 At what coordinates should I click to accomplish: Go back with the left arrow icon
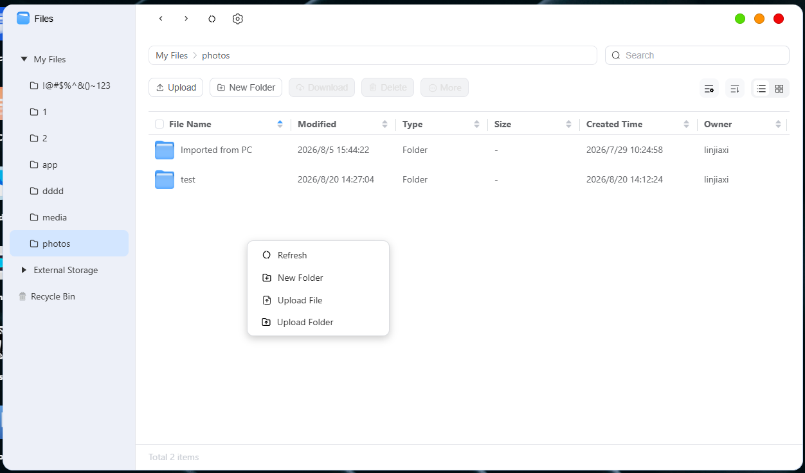161,19
